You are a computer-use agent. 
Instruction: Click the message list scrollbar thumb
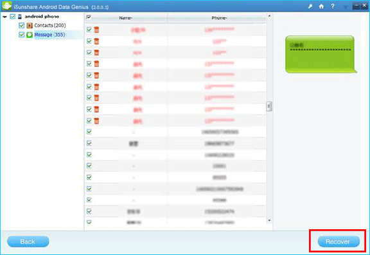click(269, 106)
